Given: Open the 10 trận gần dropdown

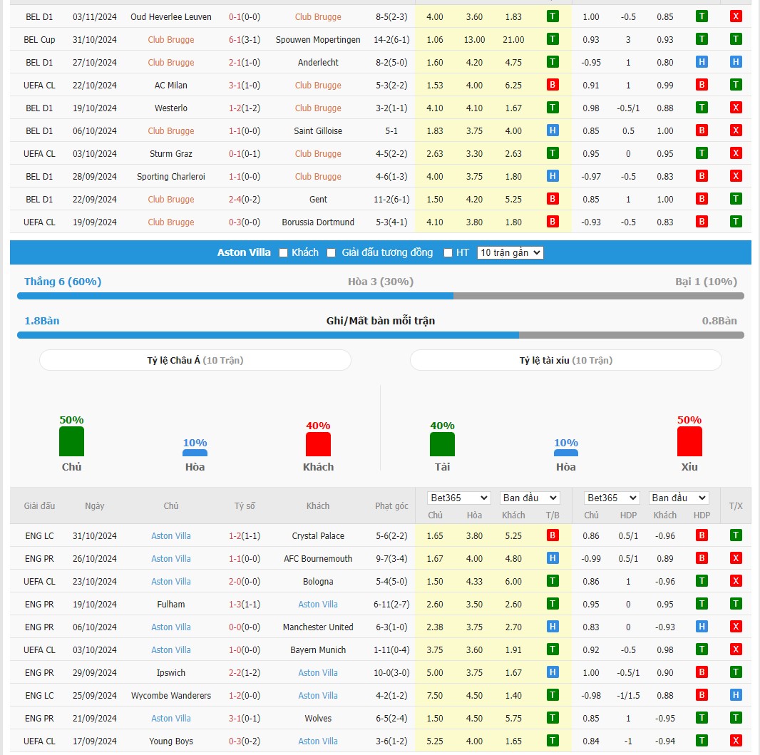Looking at the screenshot, I should pos(510,253).
